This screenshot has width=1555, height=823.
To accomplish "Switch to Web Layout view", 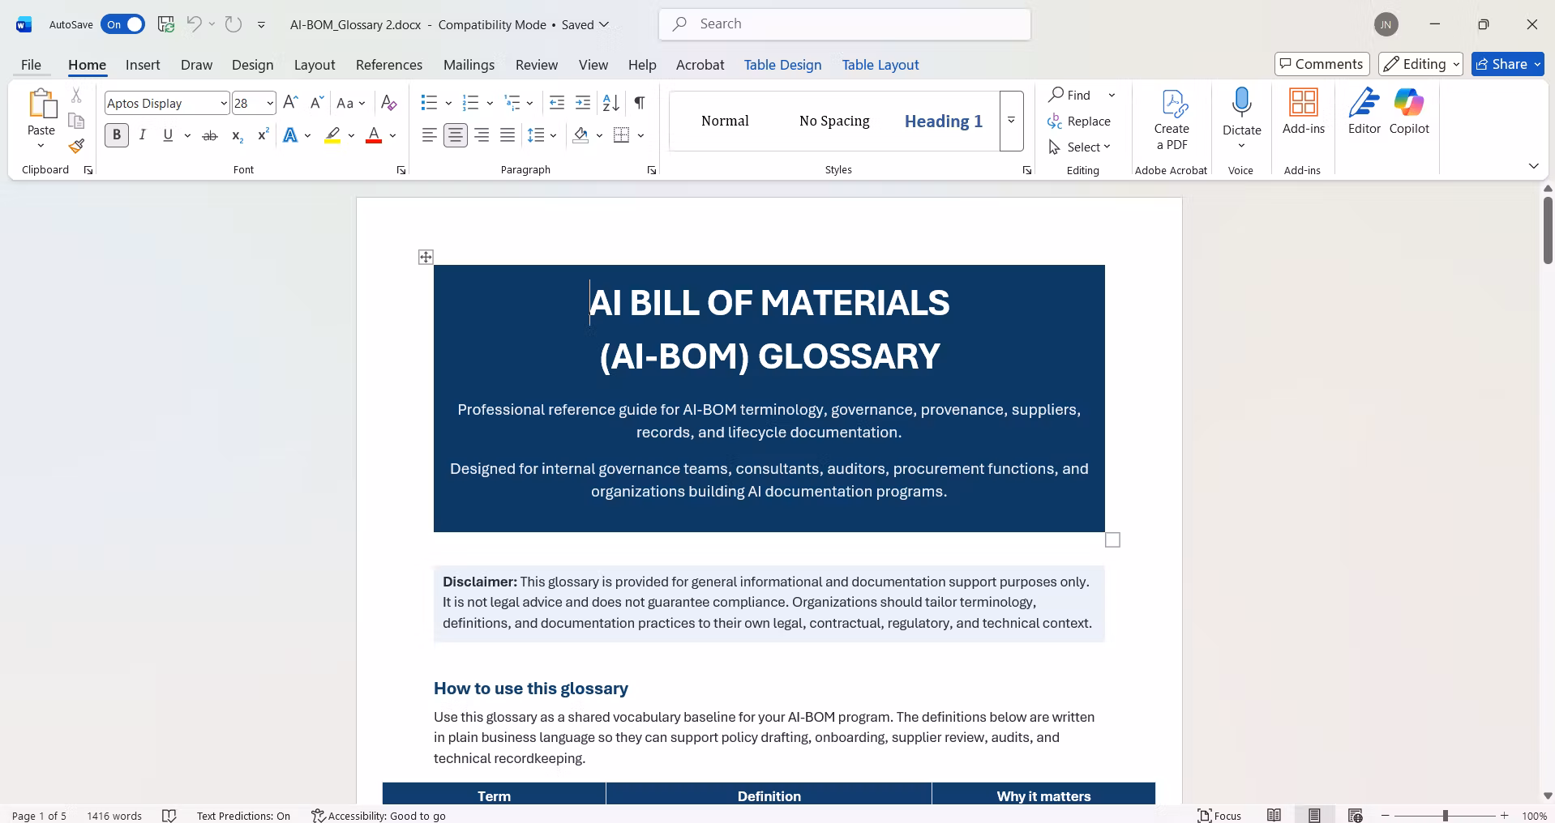I will coord(1355,816).
